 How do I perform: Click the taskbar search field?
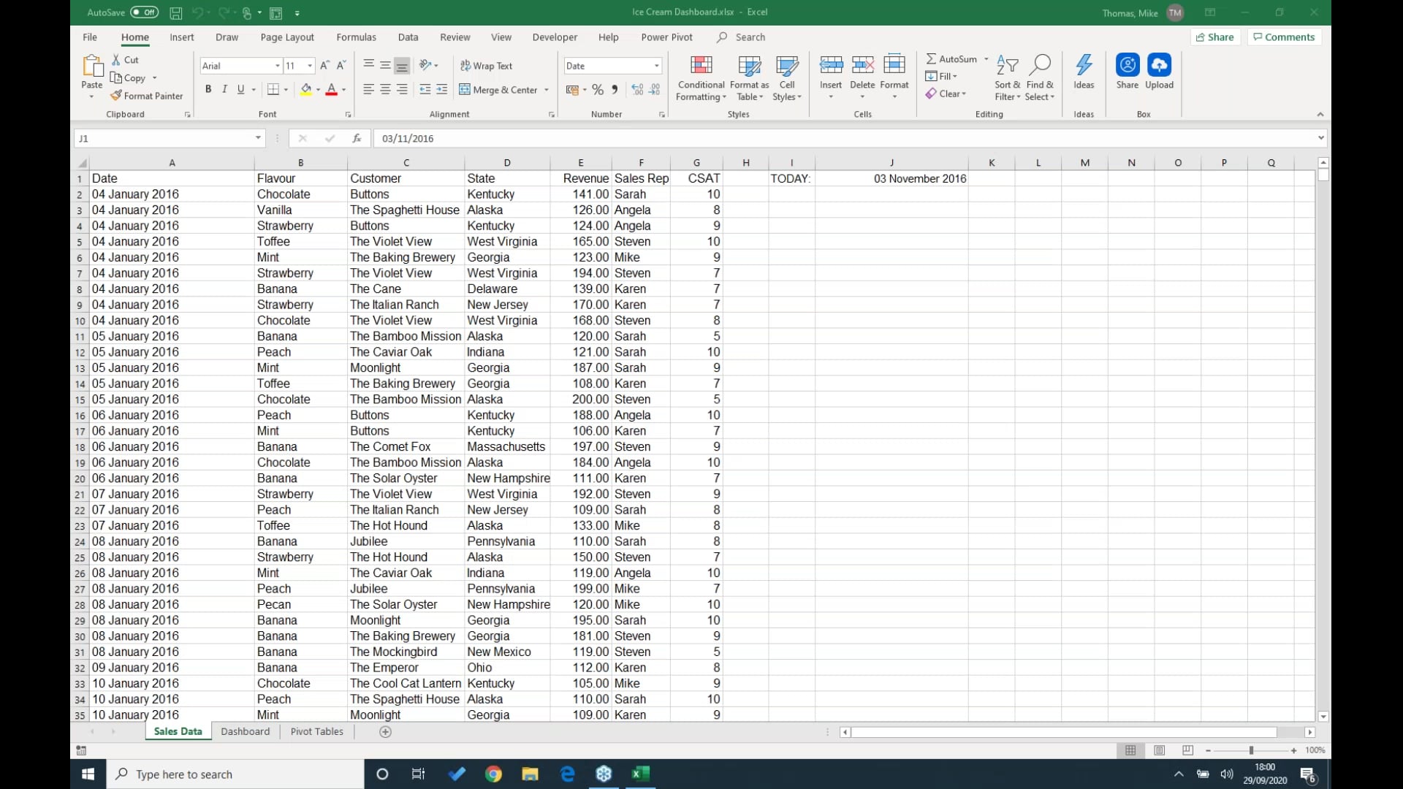tap(234, 774)
